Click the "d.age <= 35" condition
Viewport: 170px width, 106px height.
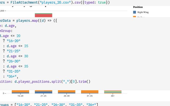(18, 66)
